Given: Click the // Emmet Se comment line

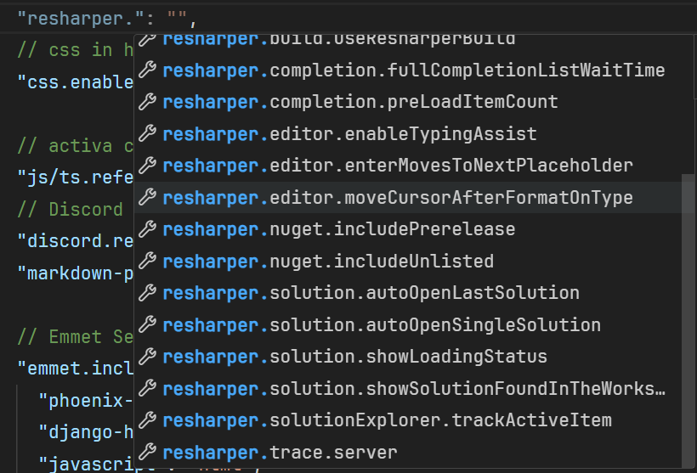Looking at the screenshot, I should 75,336.
